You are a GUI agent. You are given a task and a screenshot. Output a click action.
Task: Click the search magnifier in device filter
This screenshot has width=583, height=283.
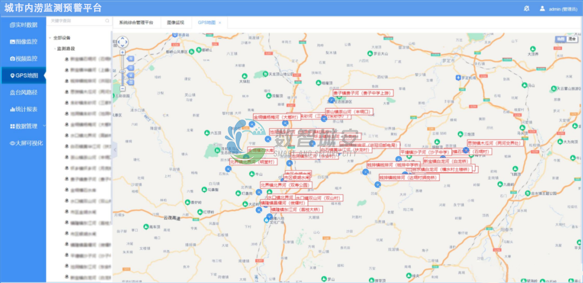[107, 21]
